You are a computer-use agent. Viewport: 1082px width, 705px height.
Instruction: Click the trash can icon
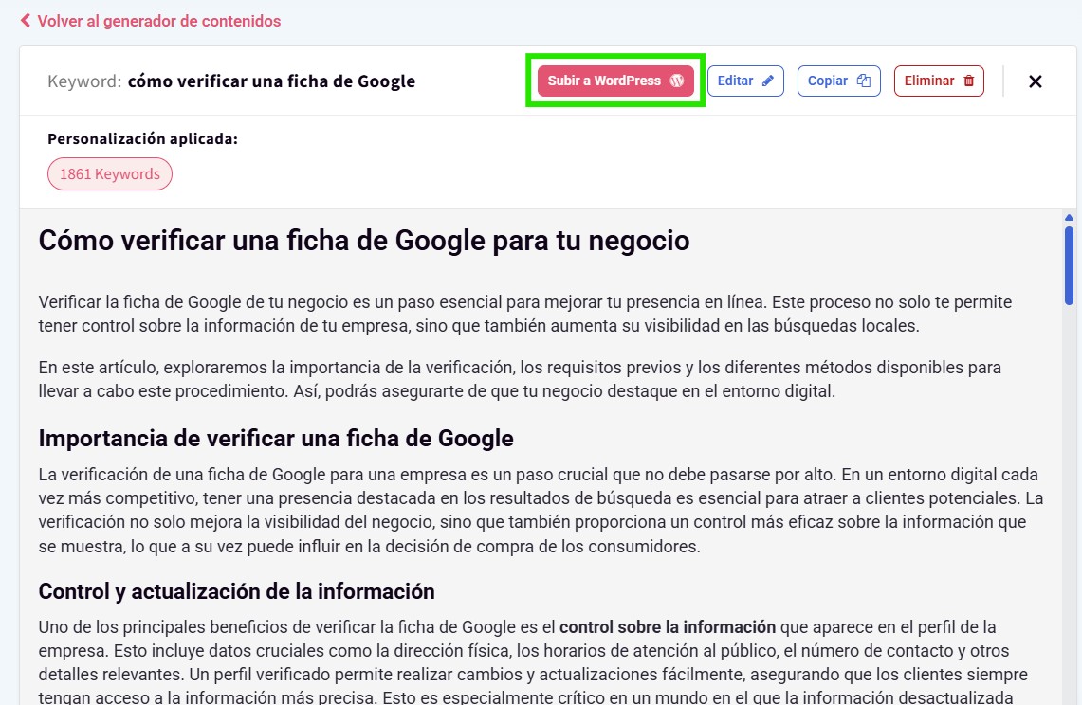pos(968,81)
